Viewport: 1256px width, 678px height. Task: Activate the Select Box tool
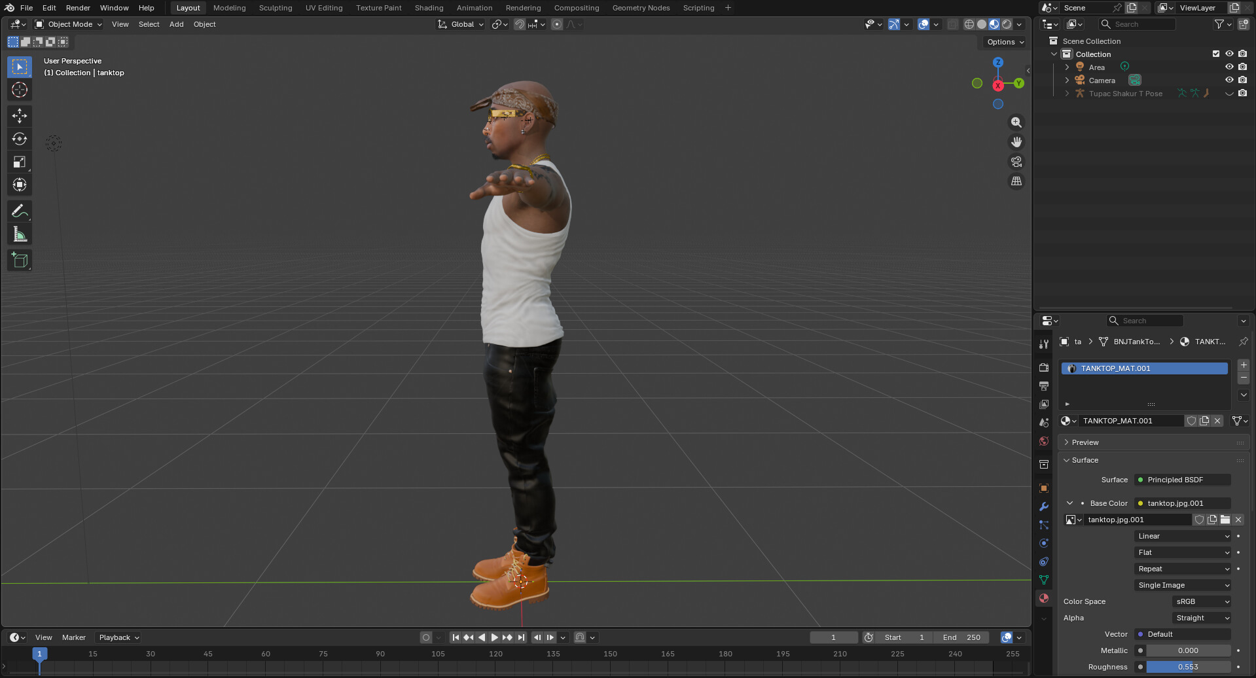click(20, 67)
